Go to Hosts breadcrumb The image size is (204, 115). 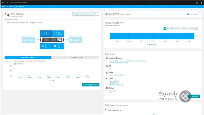point(11,7)
